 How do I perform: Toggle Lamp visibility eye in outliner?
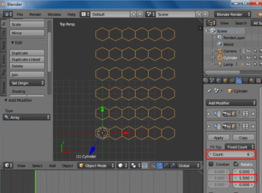click(248, 64)
